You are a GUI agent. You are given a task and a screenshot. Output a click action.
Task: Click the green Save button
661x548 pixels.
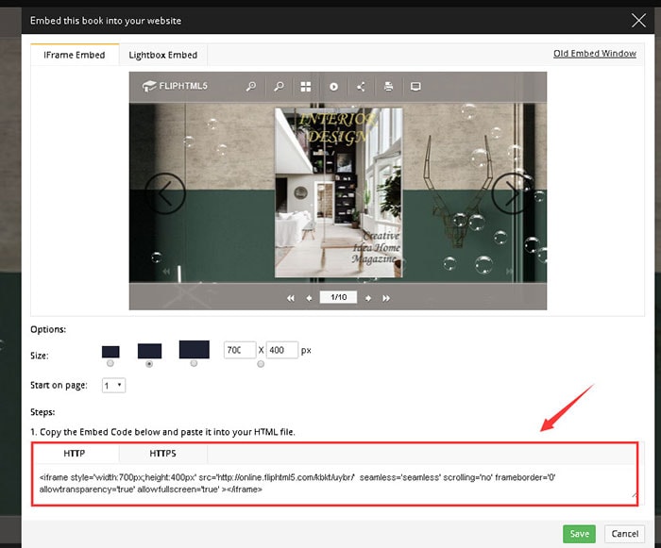579,534
